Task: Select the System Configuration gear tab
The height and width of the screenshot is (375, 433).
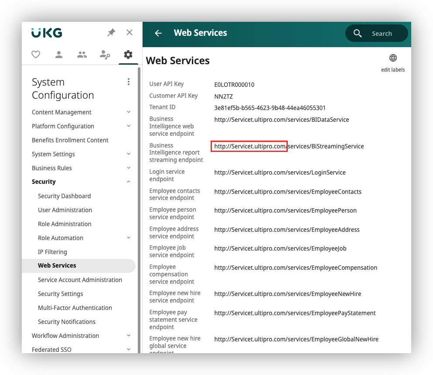Action: click(128, 55)
